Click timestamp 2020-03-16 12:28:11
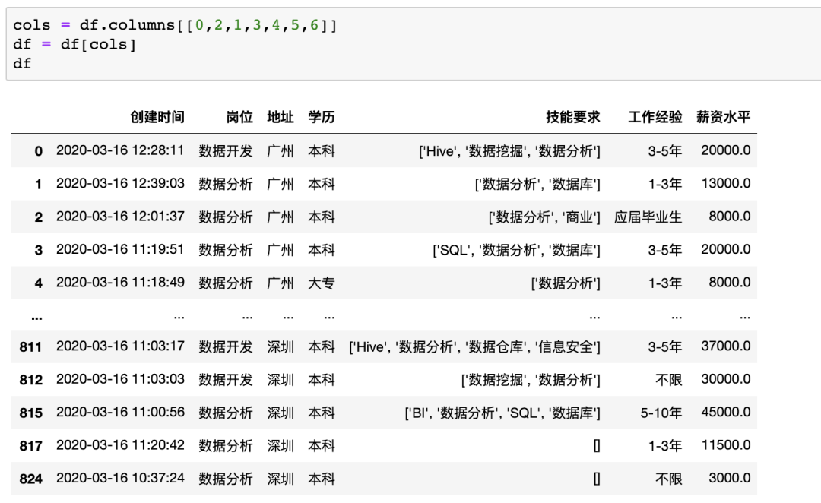 pos(120,150)
